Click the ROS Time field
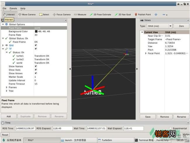The image size is (190, 143). (25, 128)
